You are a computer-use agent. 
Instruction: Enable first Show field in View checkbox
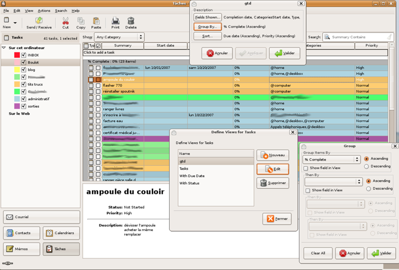click(x=306, y=169)
